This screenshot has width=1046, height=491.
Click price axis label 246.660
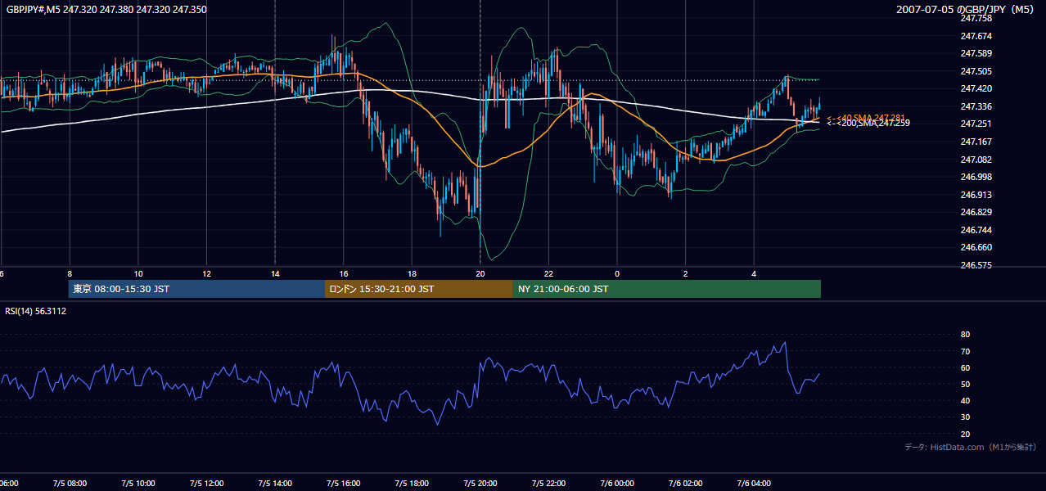(976, 247)
